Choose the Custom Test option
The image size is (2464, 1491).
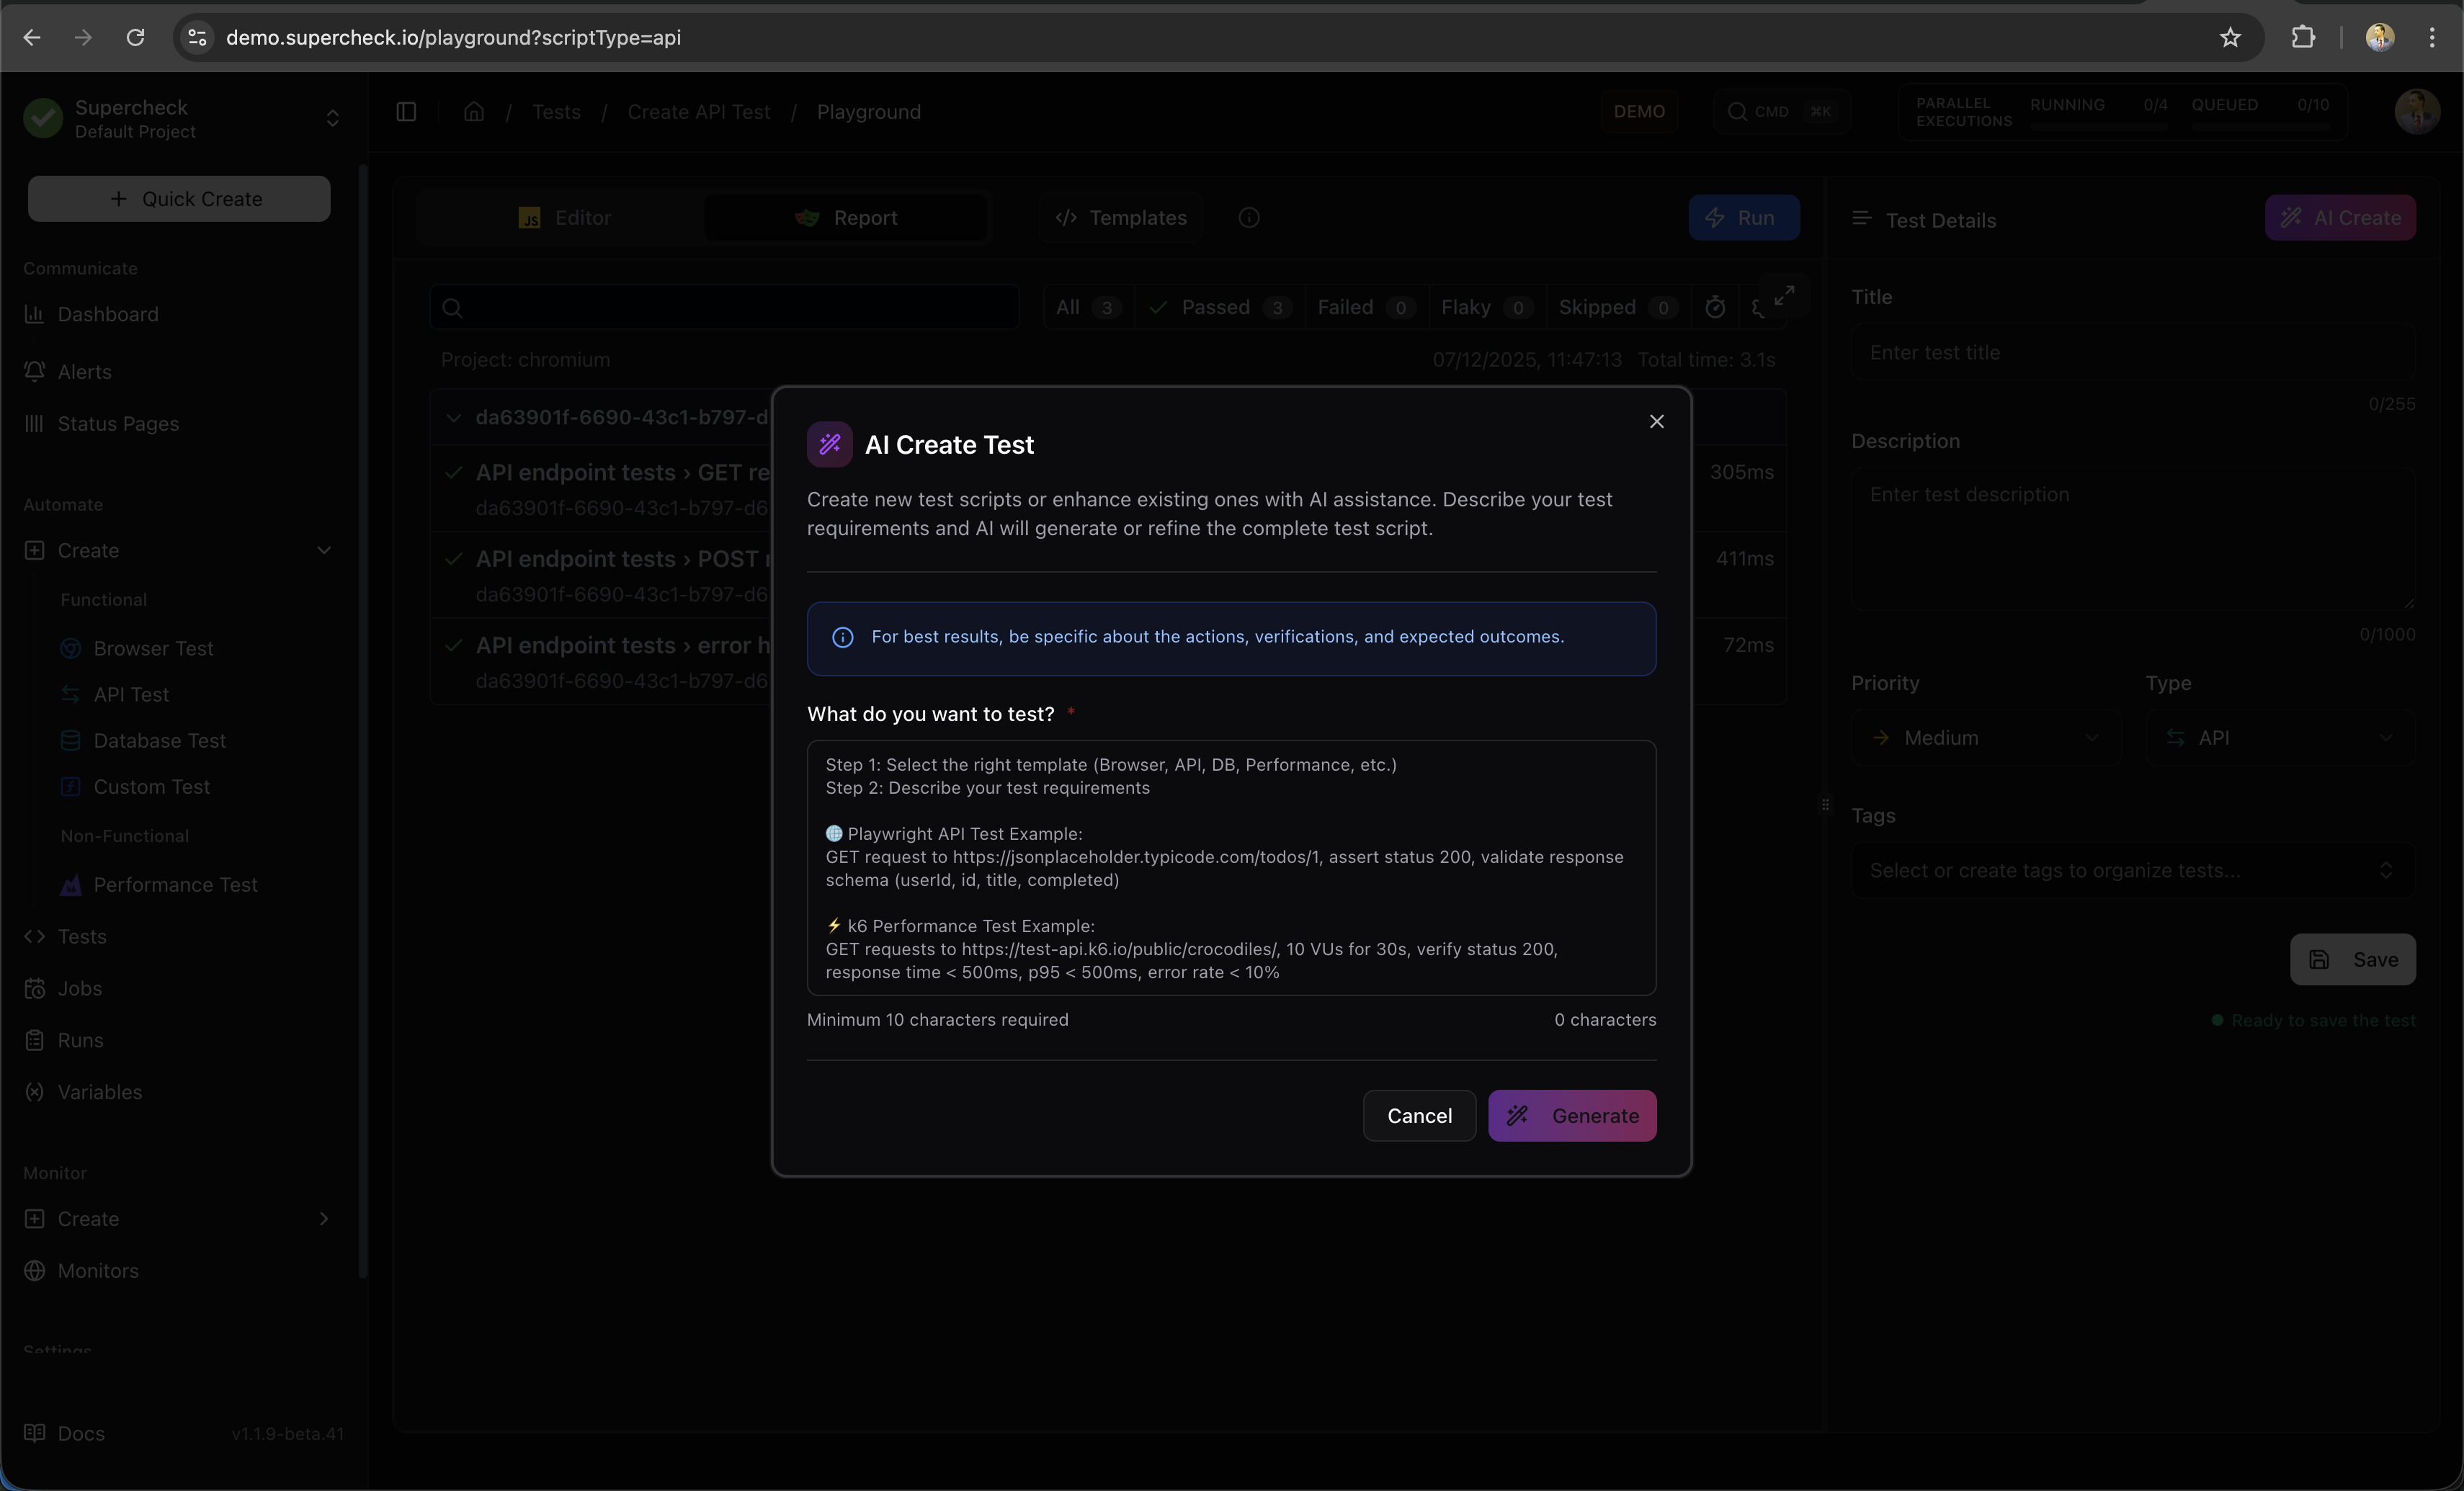[x=150, y=786]
